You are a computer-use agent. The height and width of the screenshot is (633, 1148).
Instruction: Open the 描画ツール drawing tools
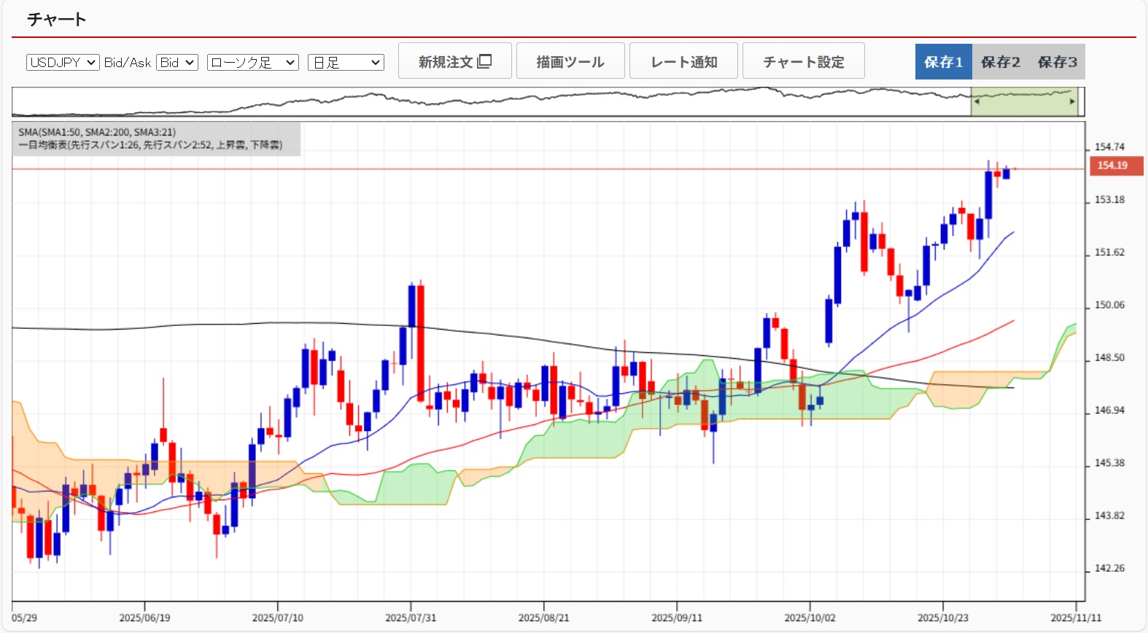(x=570, y=61)
